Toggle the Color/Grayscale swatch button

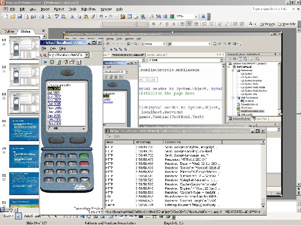pyautogui.click(x=172, y=16)
